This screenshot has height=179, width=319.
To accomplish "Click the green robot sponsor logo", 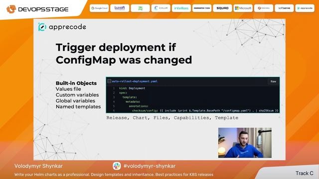I will pos(141,8).
